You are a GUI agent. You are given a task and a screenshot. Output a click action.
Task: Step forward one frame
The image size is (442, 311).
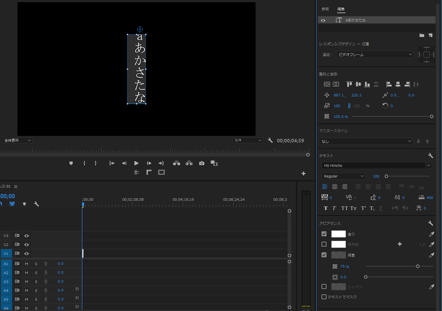coord(149,163)
